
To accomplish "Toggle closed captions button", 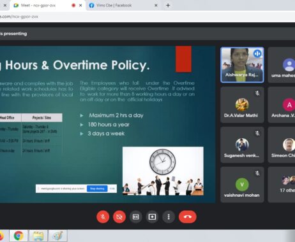I will point(136,217).
